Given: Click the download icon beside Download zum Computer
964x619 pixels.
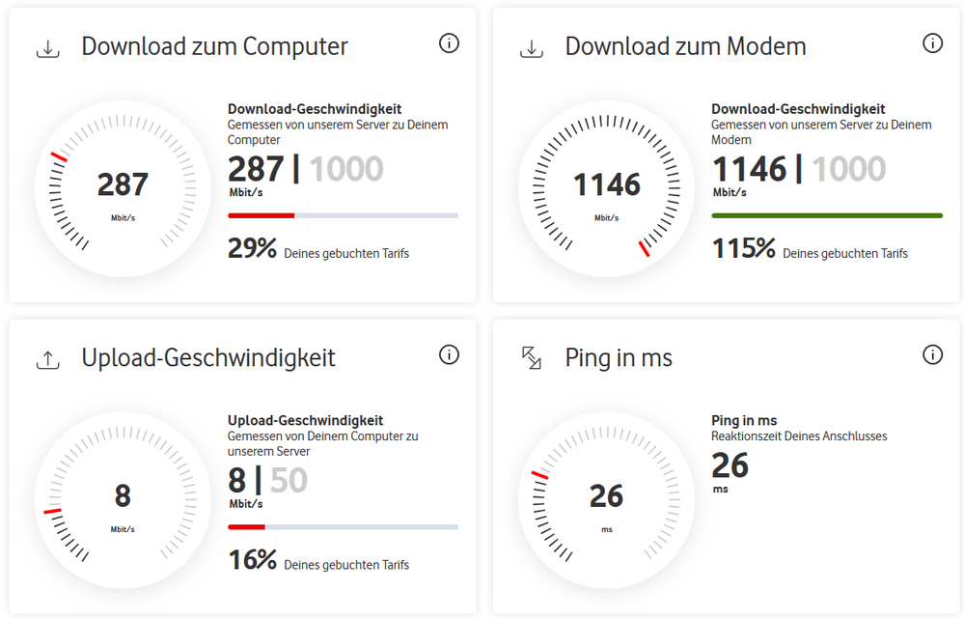Looking at the screenshot, I should (47, 44).
